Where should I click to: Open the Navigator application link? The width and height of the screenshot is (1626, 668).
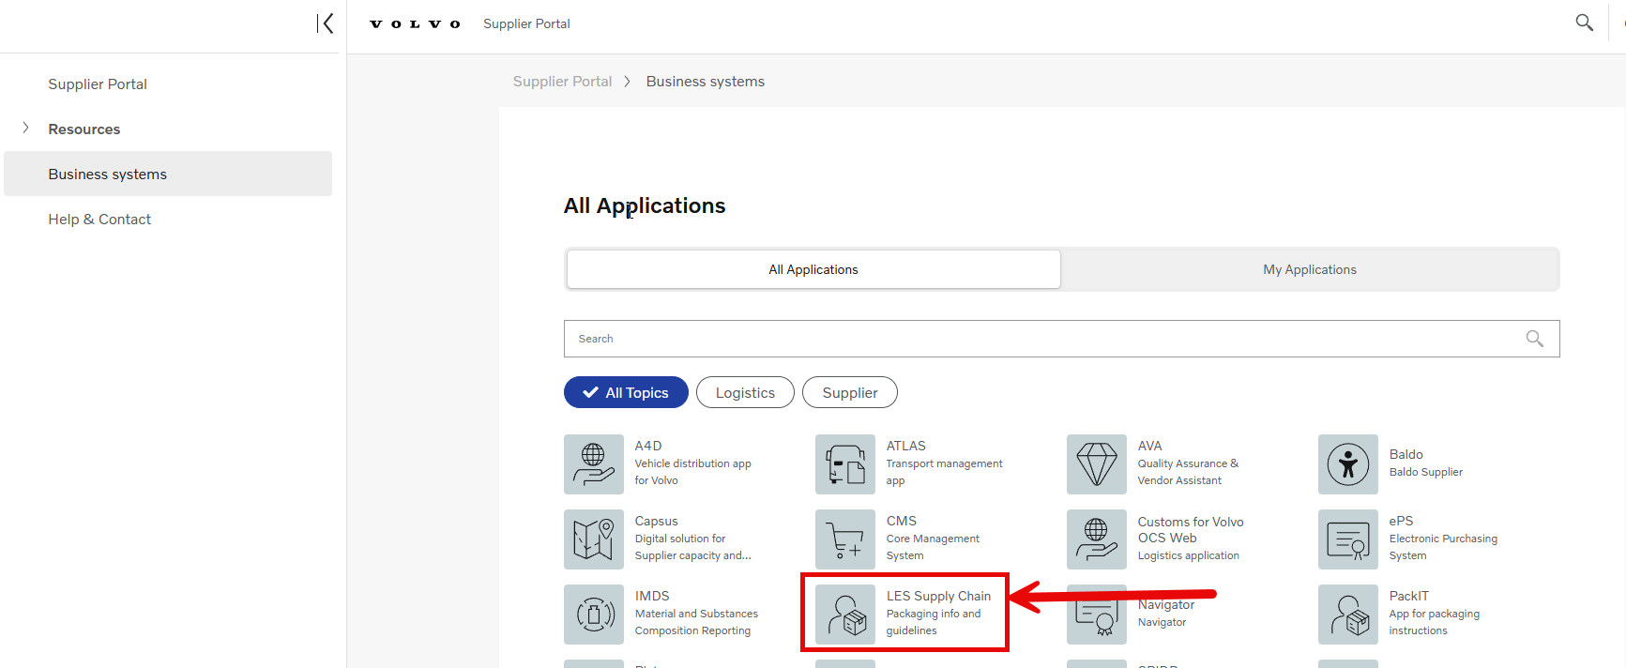pos(1166,604)
